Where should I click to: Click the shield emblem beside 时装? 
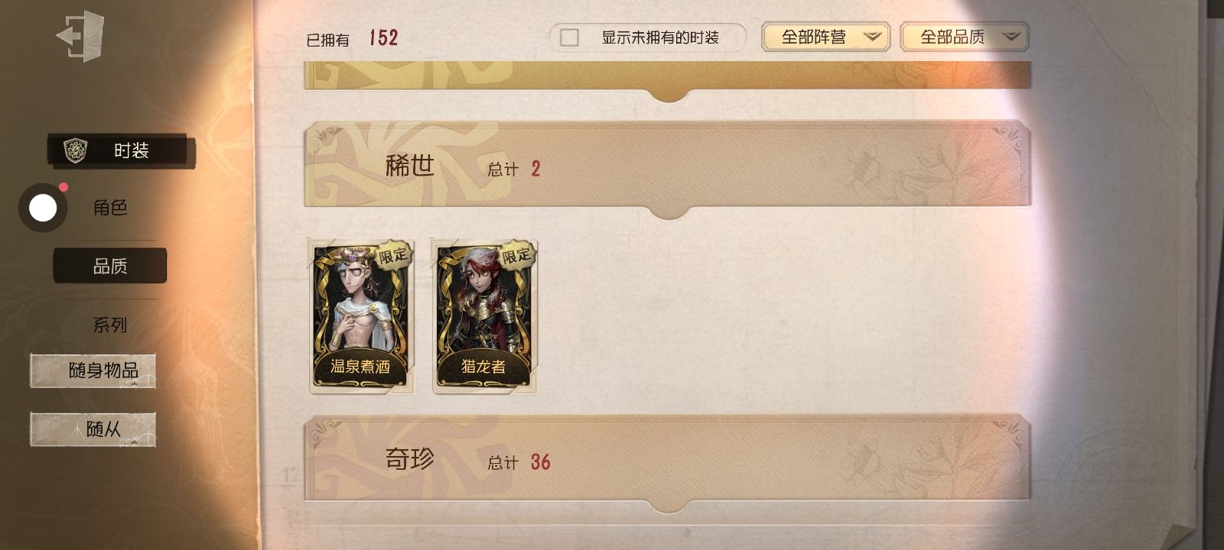75,150
